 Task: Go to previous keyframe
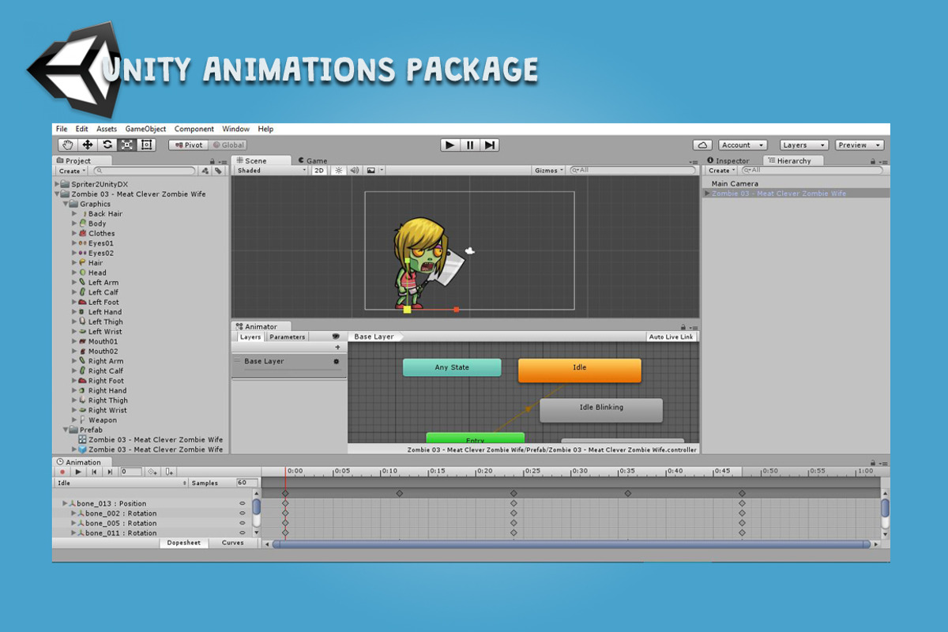(94, 472)
